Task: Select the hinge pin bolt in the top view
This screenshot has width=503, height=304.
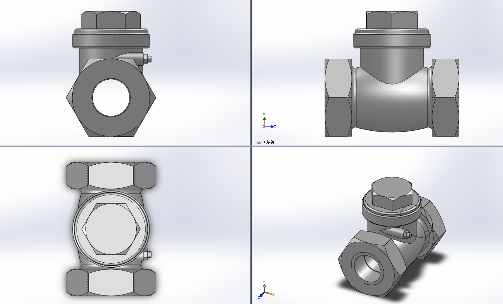Action: pos(148,255)
